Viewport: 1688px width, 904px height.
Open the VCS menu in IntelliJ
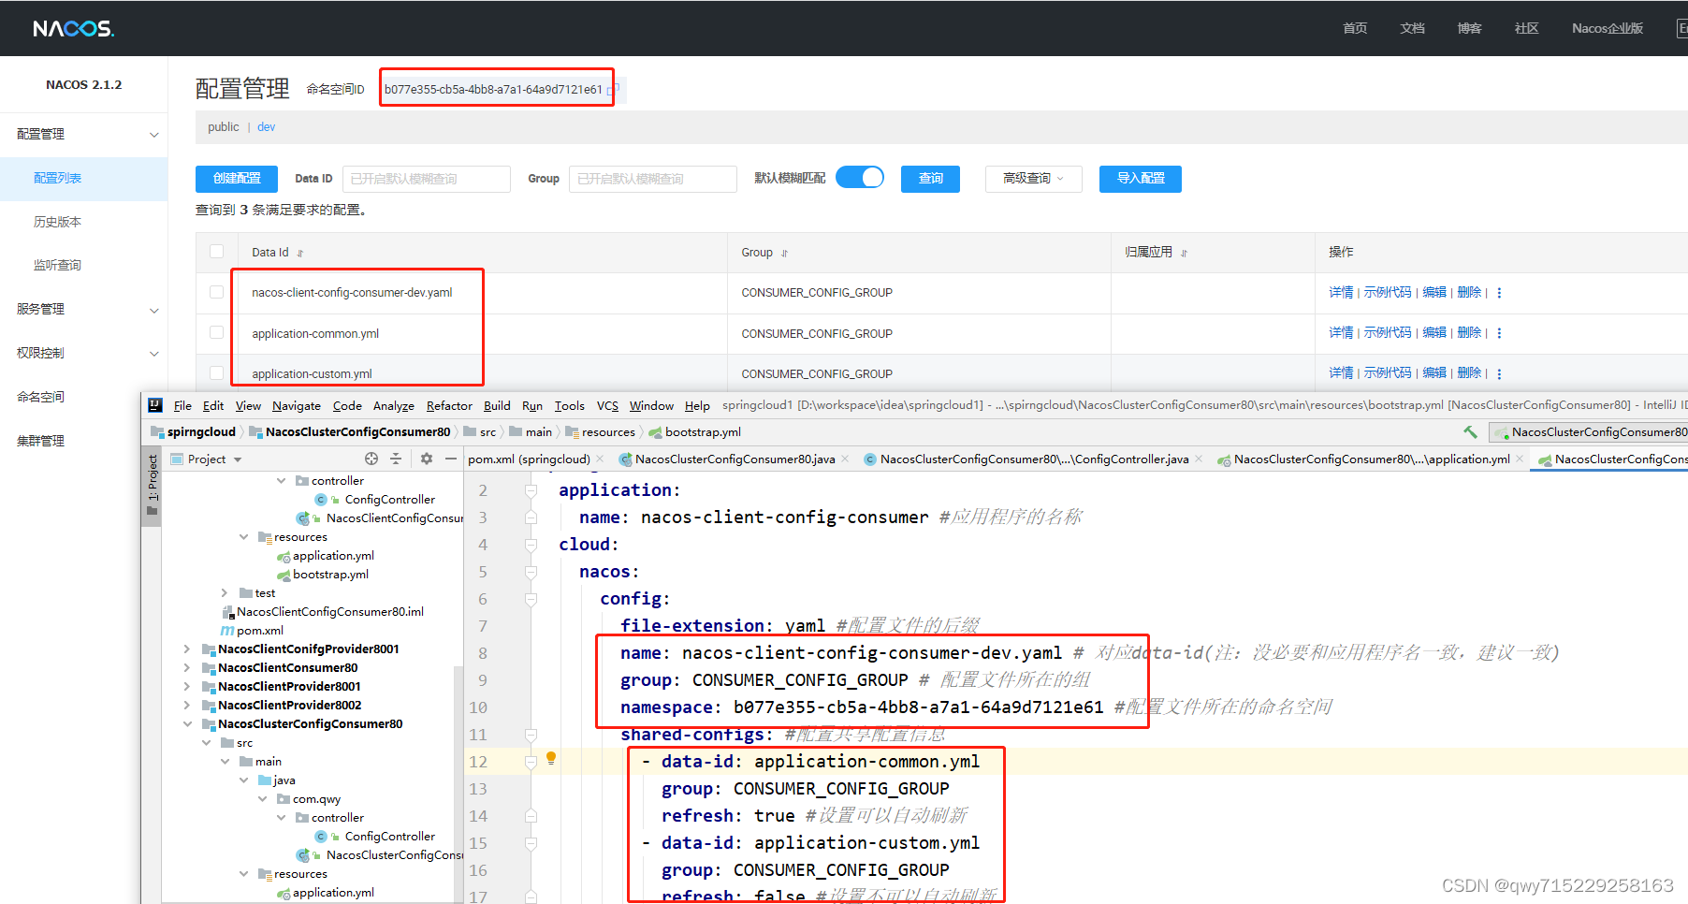click(607, 405)
